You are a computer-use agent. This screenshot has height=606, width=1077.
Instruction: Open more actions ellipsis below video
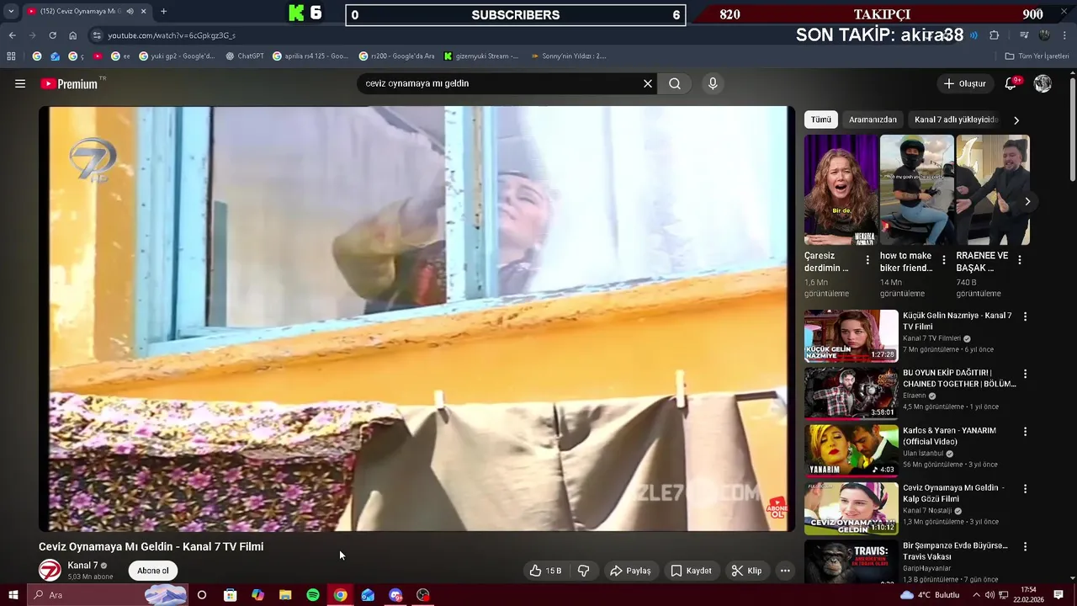click(785, 571)
